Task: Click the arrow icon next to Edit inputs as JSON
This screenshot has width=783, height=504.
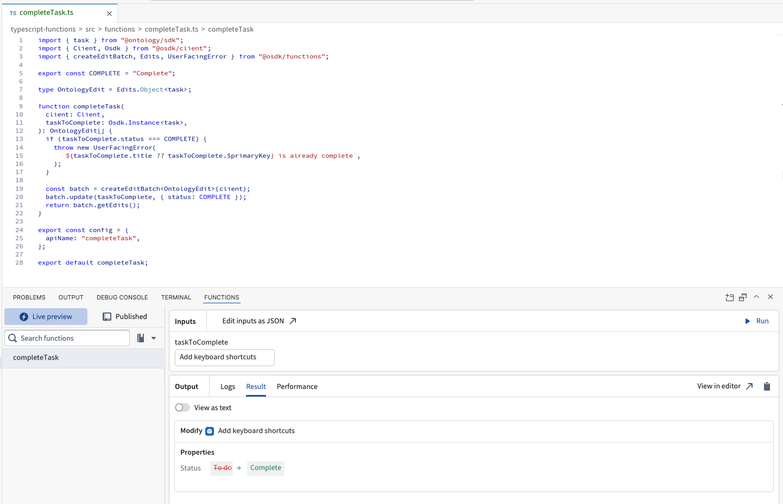Action: click(x=293, y=321)
